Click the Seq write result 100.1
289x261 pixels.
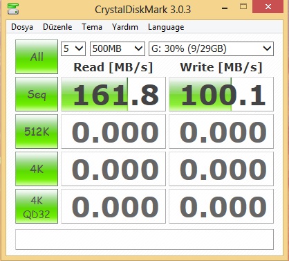221,94
